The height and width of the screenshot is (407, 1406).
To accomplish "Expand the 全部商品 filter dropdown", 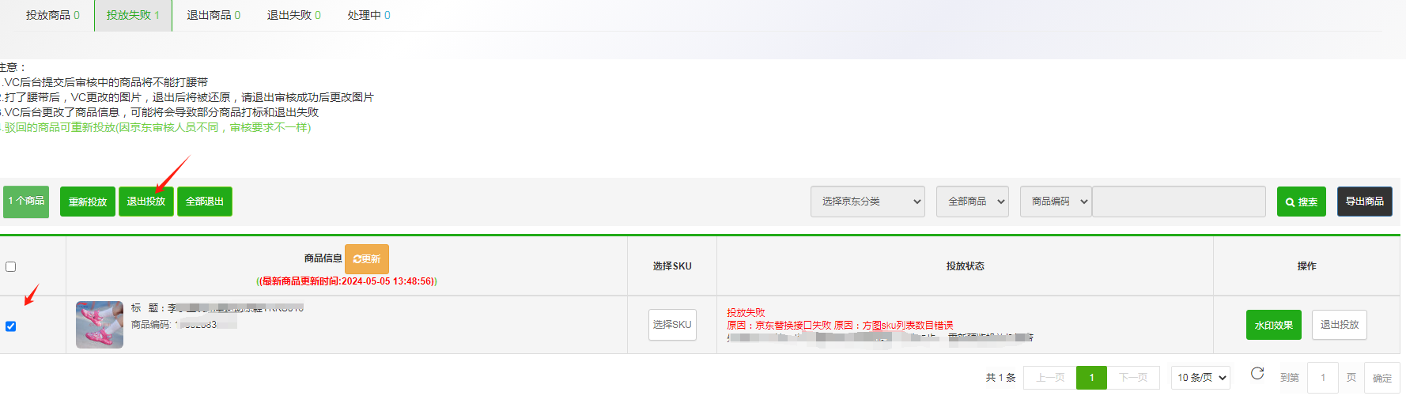I will click(972, 202).
